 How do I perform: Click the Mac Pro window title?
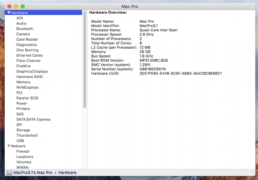coord(130,6)
